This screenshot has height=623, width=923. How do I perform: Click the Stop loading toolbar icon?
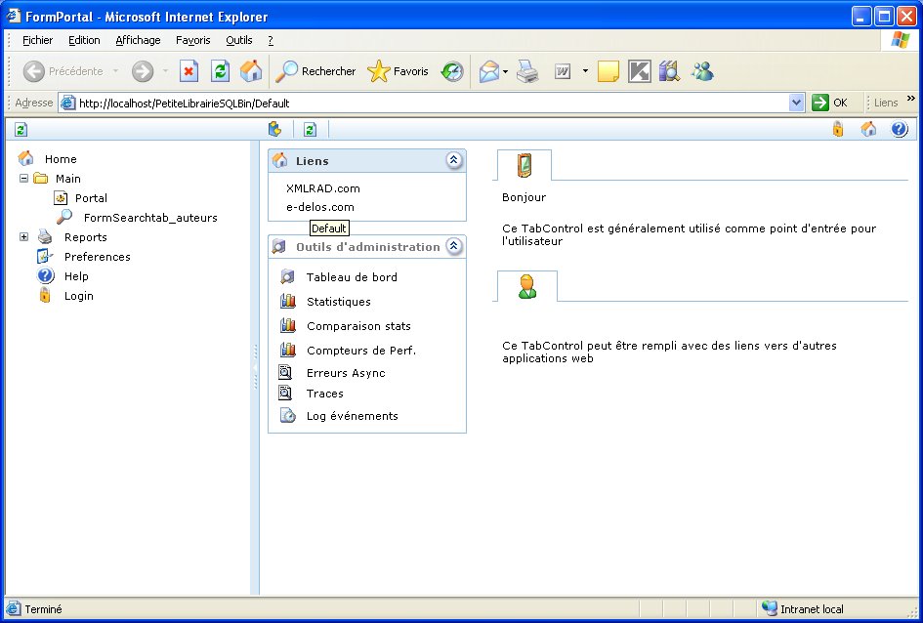click(x=189, y=71)
